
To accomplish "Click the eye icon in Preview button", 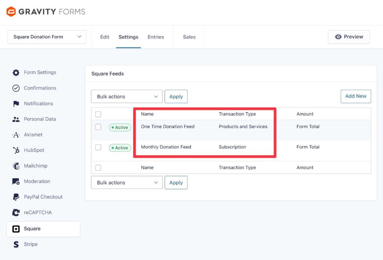I will click(338, 37).
